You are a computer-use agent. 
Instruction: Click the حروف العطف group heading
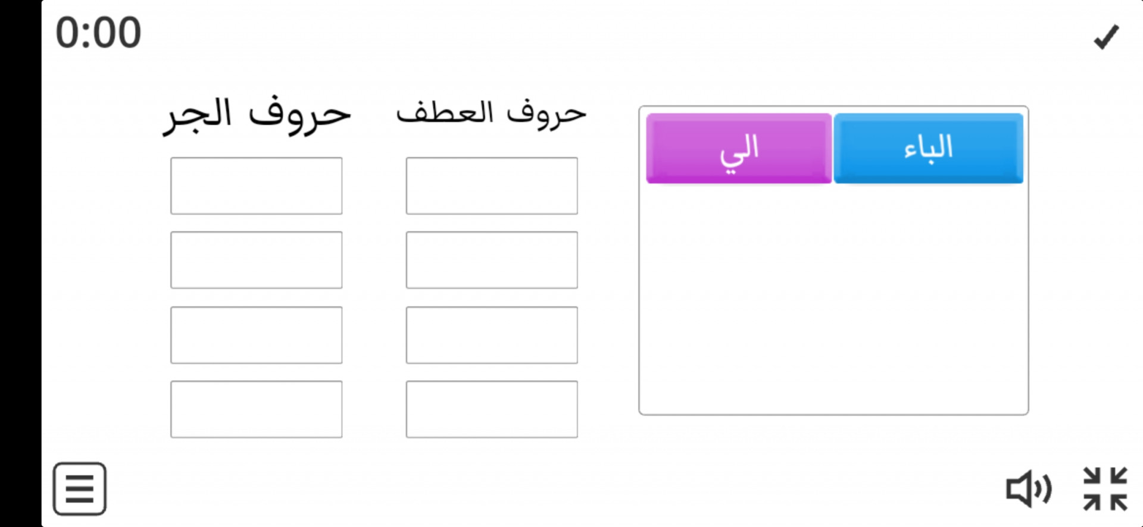coord(492,113)
